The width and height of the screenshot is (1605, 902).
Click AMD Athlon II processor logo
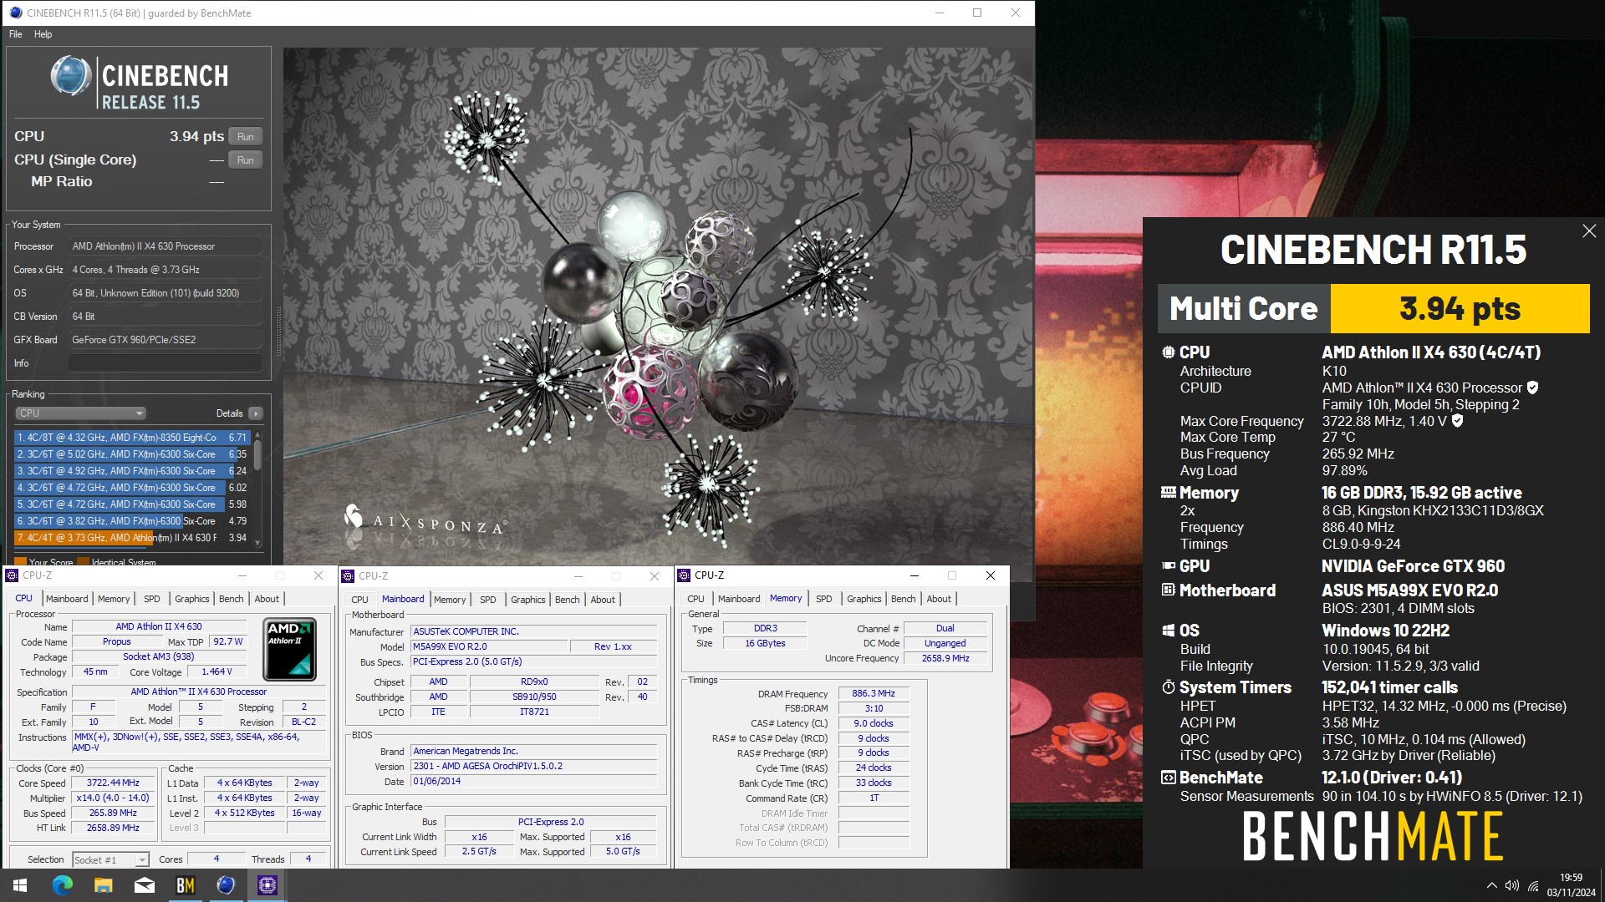[289, 649]
